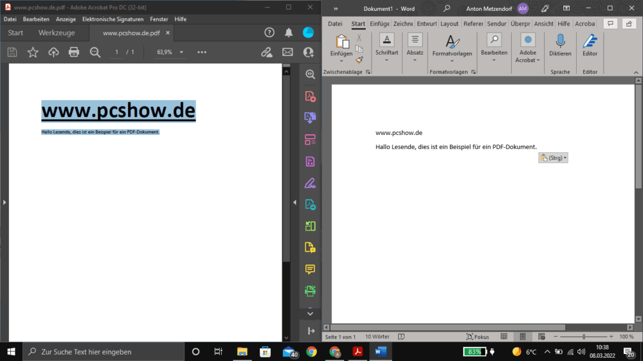643x361 pixels.
Task: Switch Word to print layout view
Action: point(522,337)
